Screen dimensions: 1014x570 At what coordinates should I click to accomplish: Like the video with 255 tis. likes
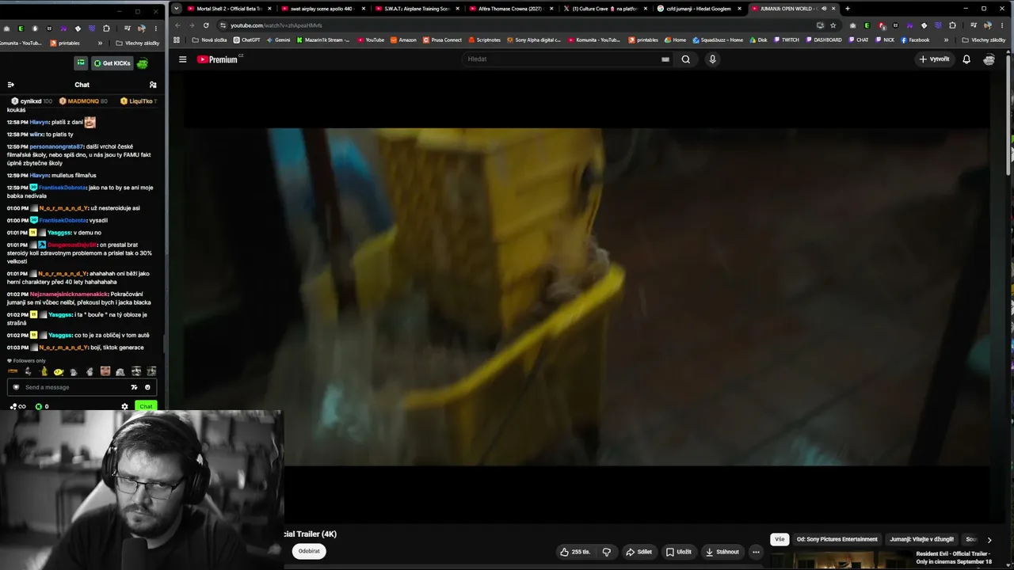pos(575,552)
